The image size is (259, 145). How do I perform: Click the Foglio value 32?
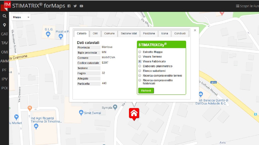pos(103,73)
